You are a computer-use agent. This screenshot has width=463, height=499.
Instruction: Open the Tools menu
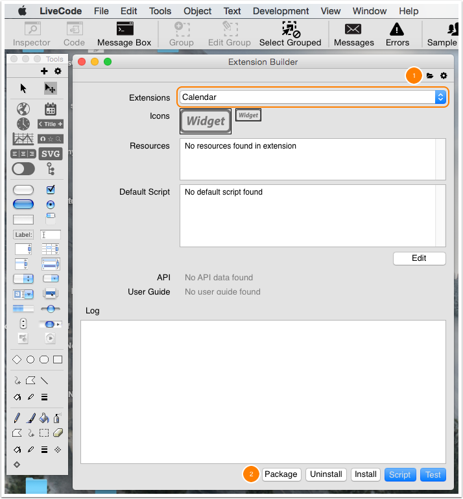[x=160, y=11]
